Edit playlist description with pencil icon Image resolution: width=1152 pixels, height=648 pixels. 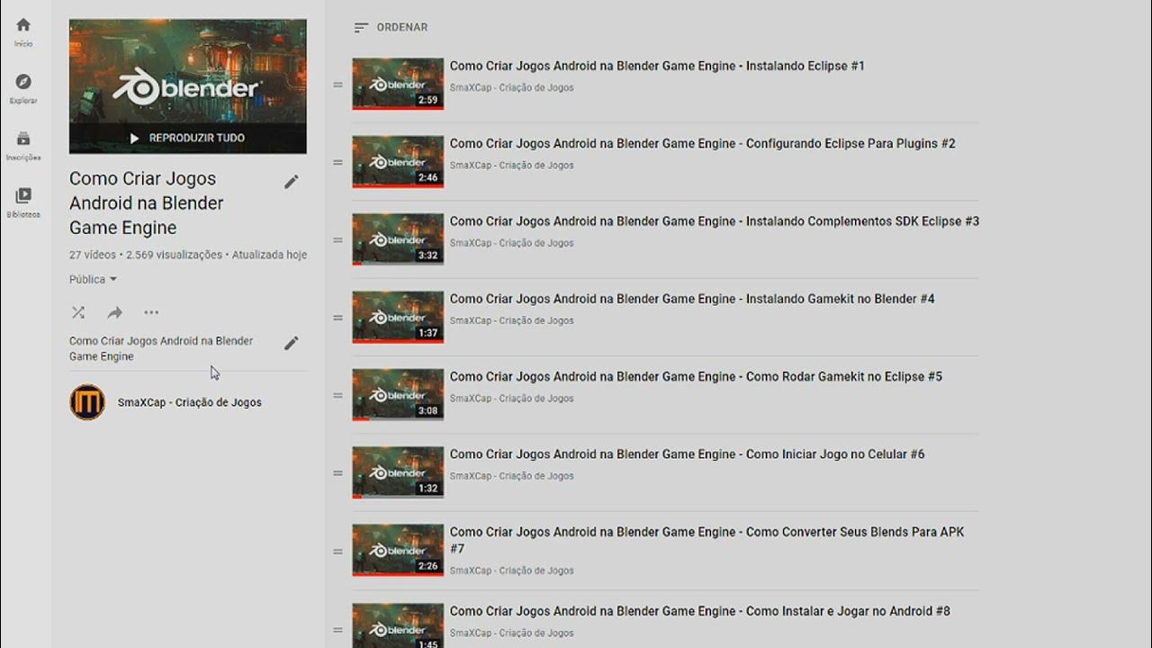(291, 343)
